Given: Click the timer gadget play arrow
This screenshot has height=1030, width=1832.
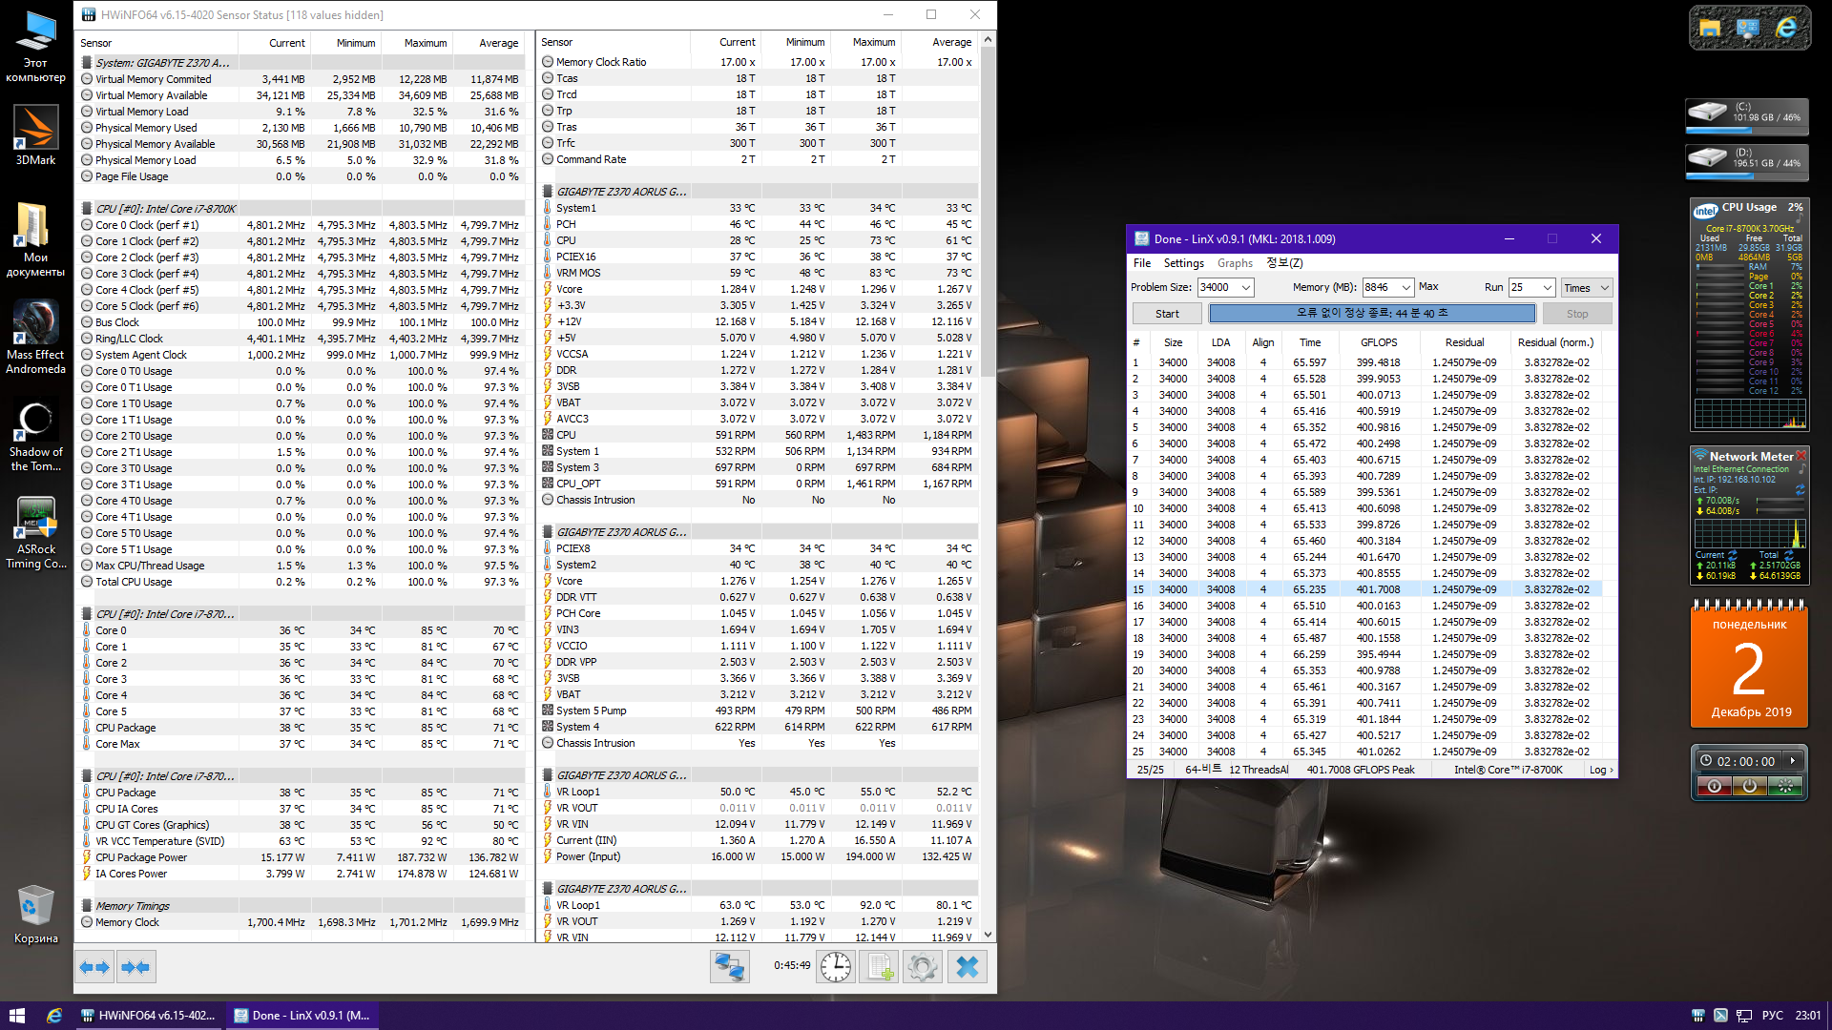Looking at the screenshot, I should click(1793, 761).
